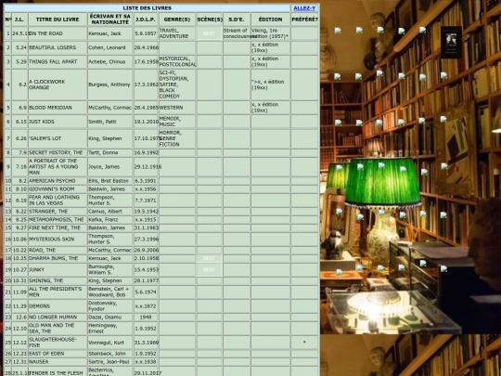Select the BEAT cell in the Junky row
Screen dimensions: 501x376
(x=210, y=269)
